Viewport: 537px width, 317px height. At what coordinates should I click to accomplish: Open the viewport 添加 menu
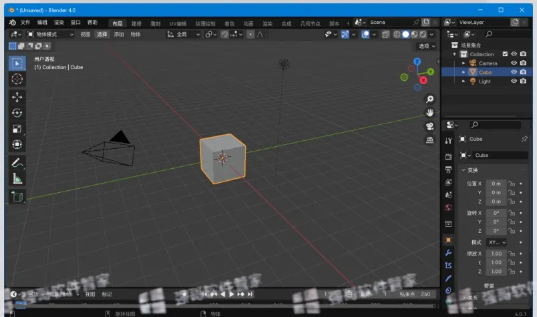click(x=118, y=34)
